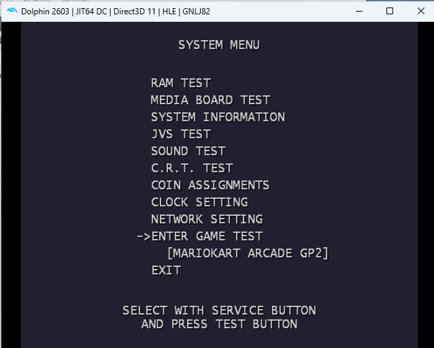434x348 pixels.
Task: Minimize the Dolphin window
Action: 359,11
